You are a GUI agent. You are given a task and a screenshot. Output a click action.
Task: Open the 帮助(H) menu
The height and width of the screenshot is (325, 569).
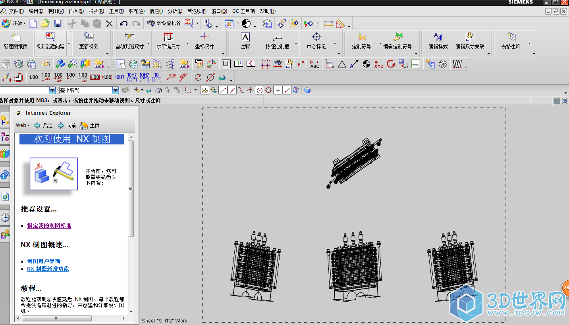click(x=268, y=11)
